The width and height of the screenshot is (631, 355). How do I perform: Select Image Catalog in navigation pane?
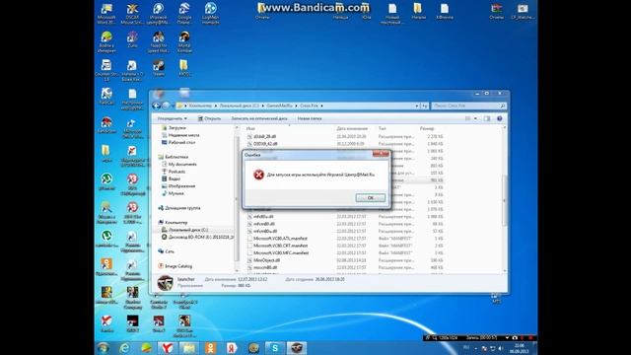(178, 266)
